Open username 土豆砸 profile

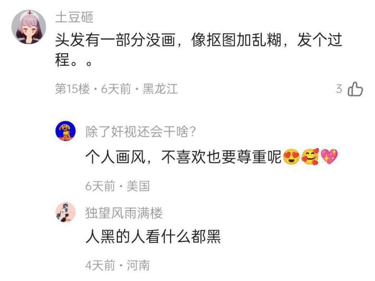click(x=74, y=17)
